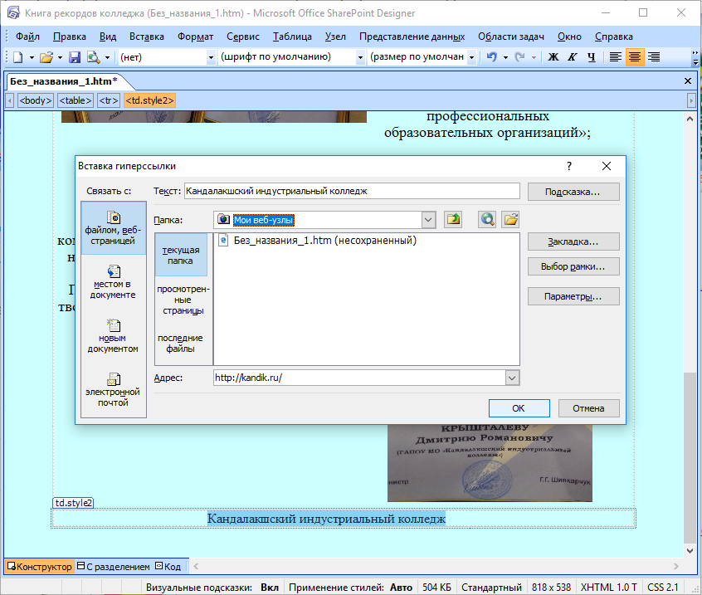Open the Вставка menu
This screenshot has width=702, height=595.
pyautogui.click(x=147, y=37)
